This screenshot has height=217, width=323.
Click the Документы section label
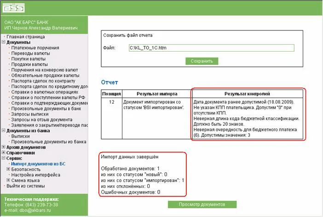click(x=18, y=42)
